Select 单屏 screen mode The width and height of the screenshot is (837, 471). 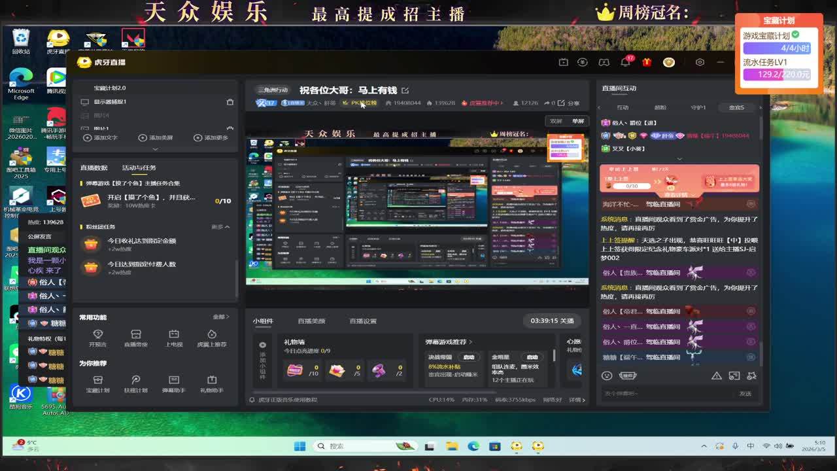point(578,121)
